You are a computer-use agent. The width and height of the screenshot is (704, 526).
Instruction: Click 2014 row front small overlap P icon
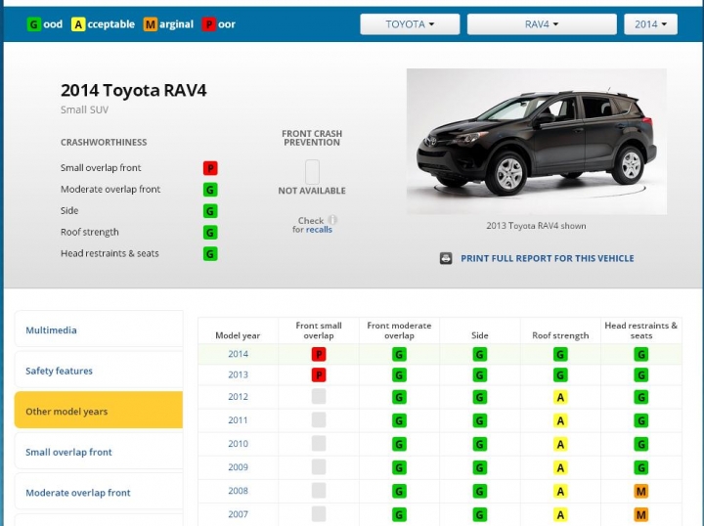[x=319, y=355]
